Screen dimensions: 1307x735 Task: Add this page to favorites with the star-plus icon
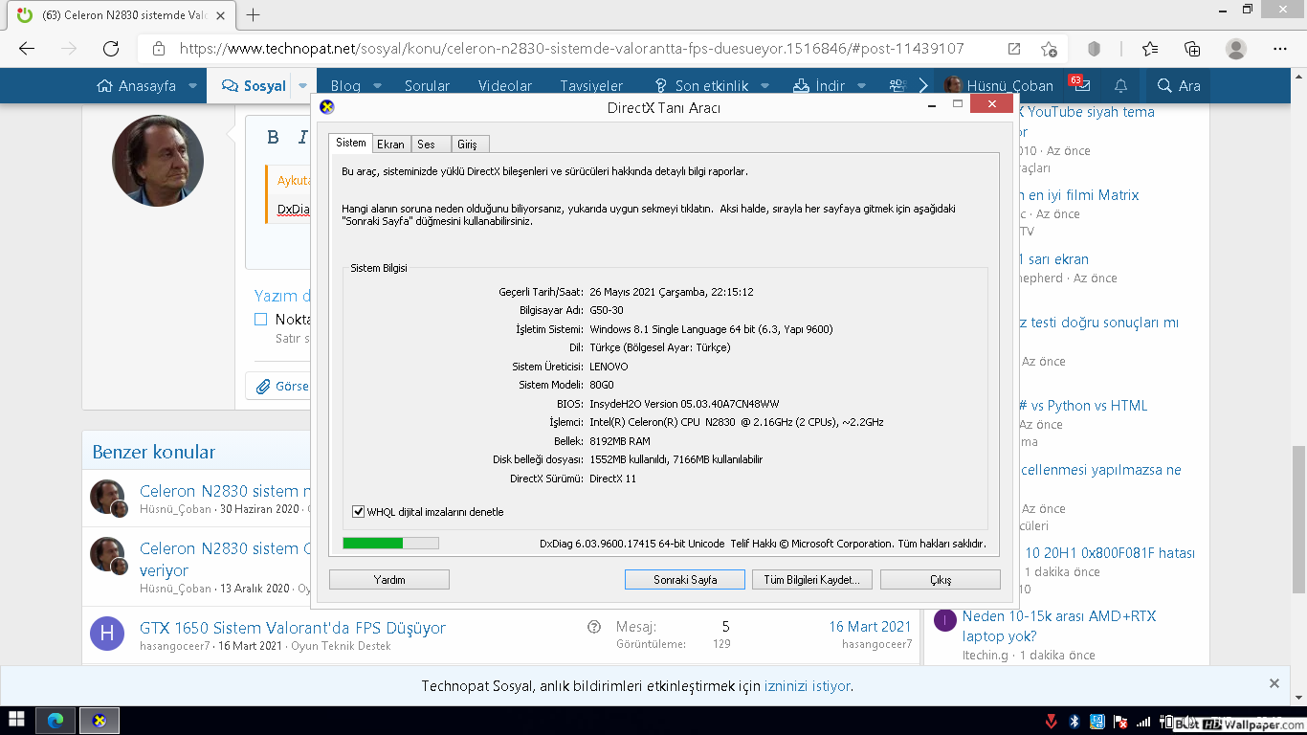coord(1050,49)
